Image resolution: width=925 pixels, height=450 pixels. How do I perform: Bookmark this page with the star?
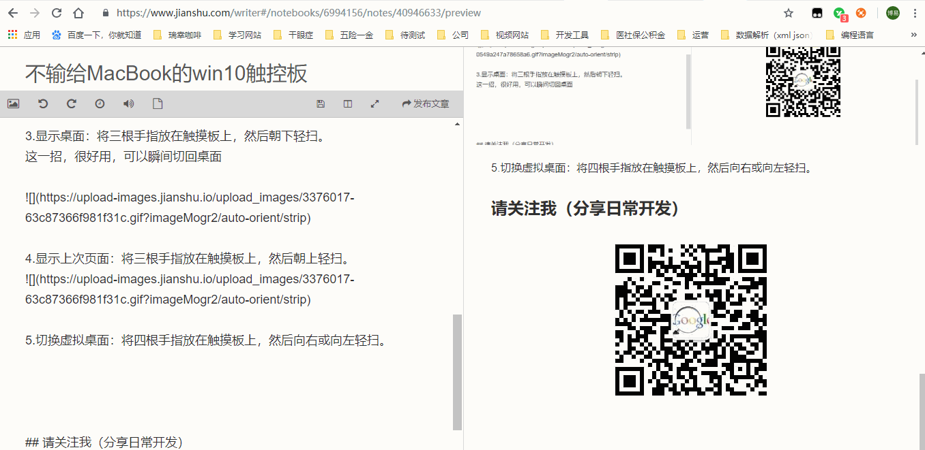click(789, 13)
